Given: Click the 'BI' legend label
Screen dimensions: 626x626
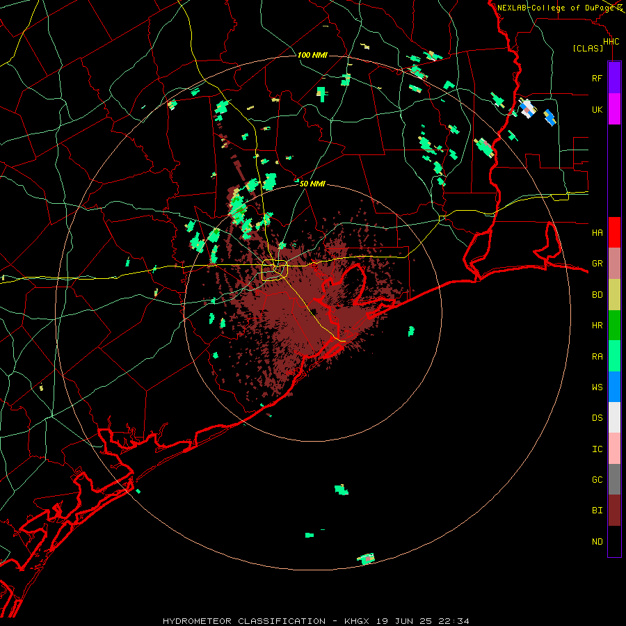Looking at the screenshot, I should (x=597, y=511).
